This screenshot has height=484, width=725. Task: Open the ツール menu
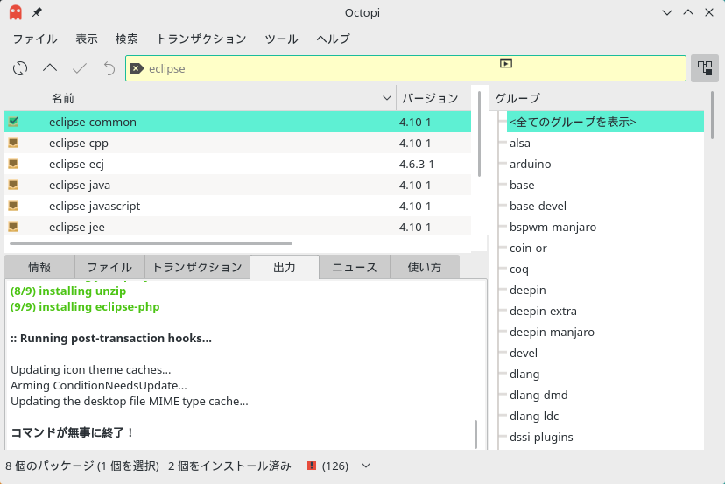(281, 39)
